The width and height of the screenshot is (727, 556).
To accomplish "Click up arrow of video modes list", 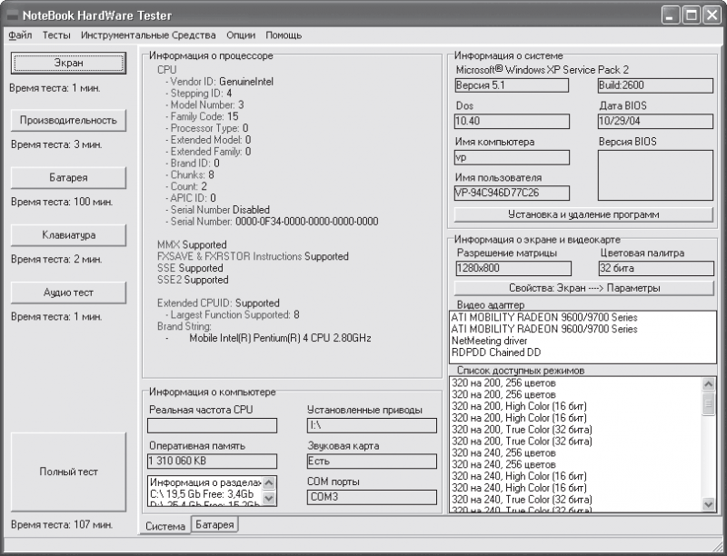I will click(709, 383).
